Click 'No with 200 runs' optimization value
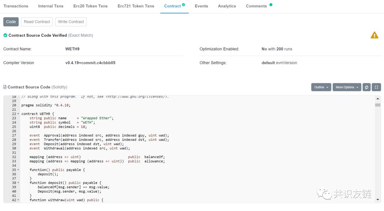 [x=277, y=49]
